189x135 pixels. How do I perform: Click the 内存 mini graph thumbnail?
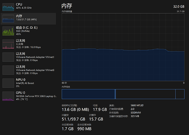pos(8,19)
